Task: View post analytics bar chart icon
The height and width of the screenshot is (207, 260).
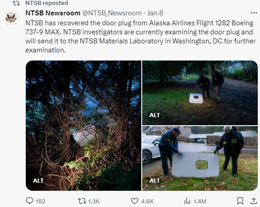Action: (x=187, y=201)
